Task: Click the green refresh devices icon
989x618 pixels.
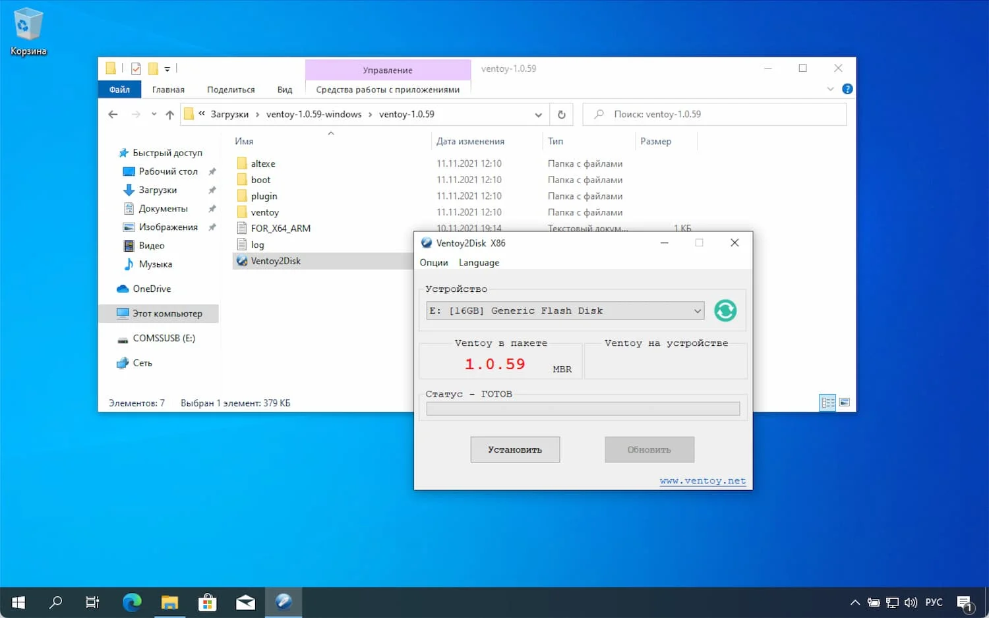Action: 725,310
